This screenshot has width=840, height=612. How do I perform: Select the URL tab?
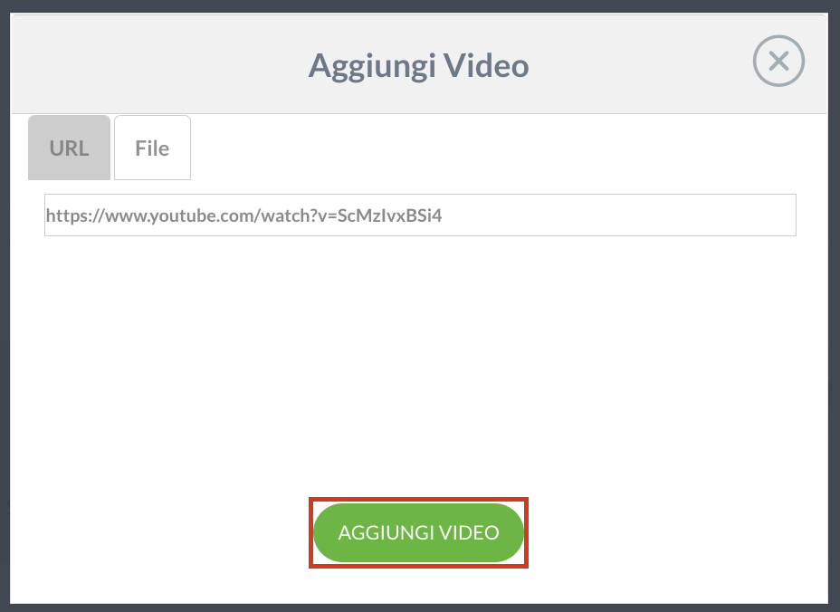click(69, 148)
